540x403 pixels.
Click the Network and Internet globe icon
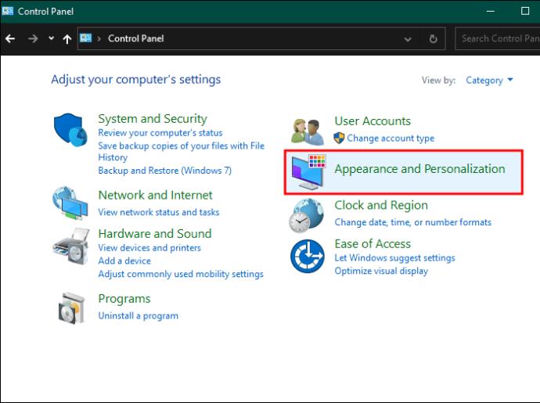pyautogui.click(x=70, y=203)
